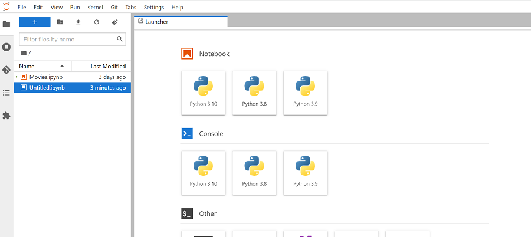The image size is (531, 237).
Task: Open the File Browser sidebar tab
Action: [x=6, y=24]
